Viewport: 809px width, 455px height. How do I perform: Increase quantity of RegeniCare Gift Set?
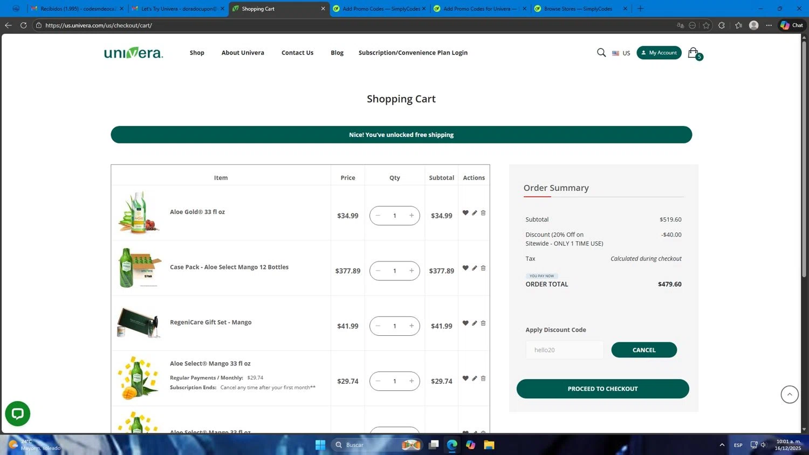coord(412,326)
